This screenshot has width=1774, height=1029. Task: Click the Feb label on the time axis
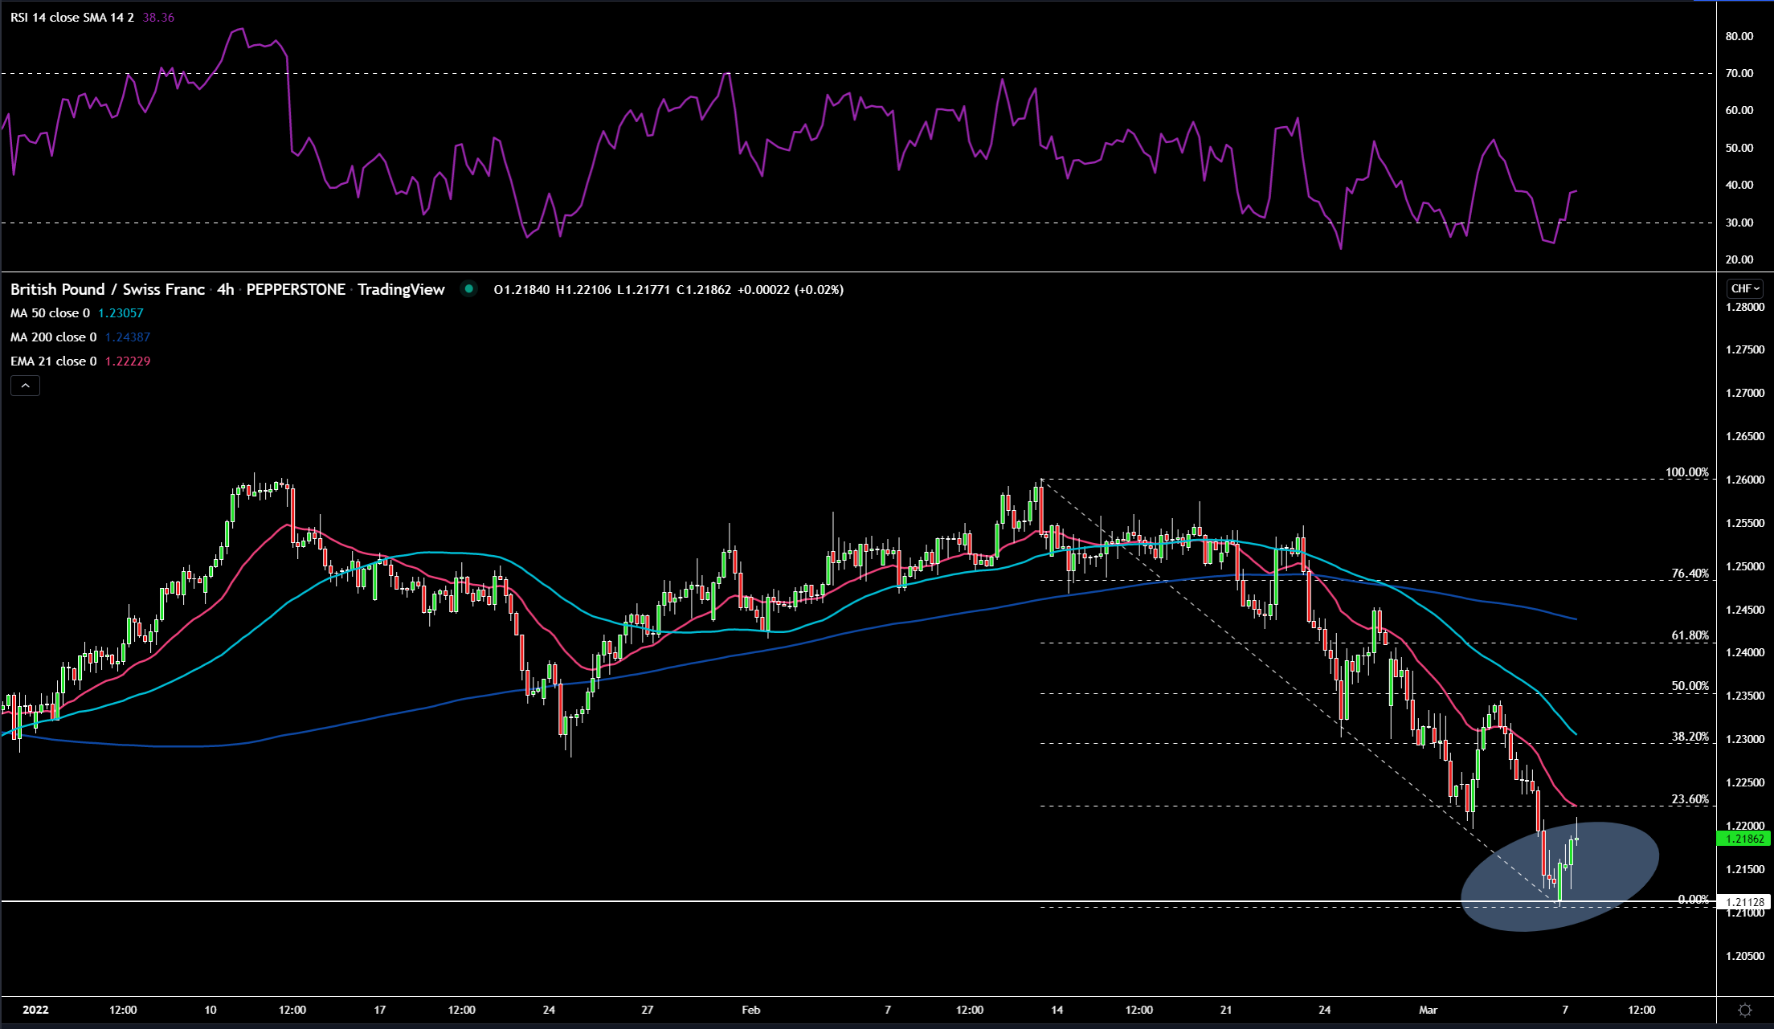(x=751, y=1010)
